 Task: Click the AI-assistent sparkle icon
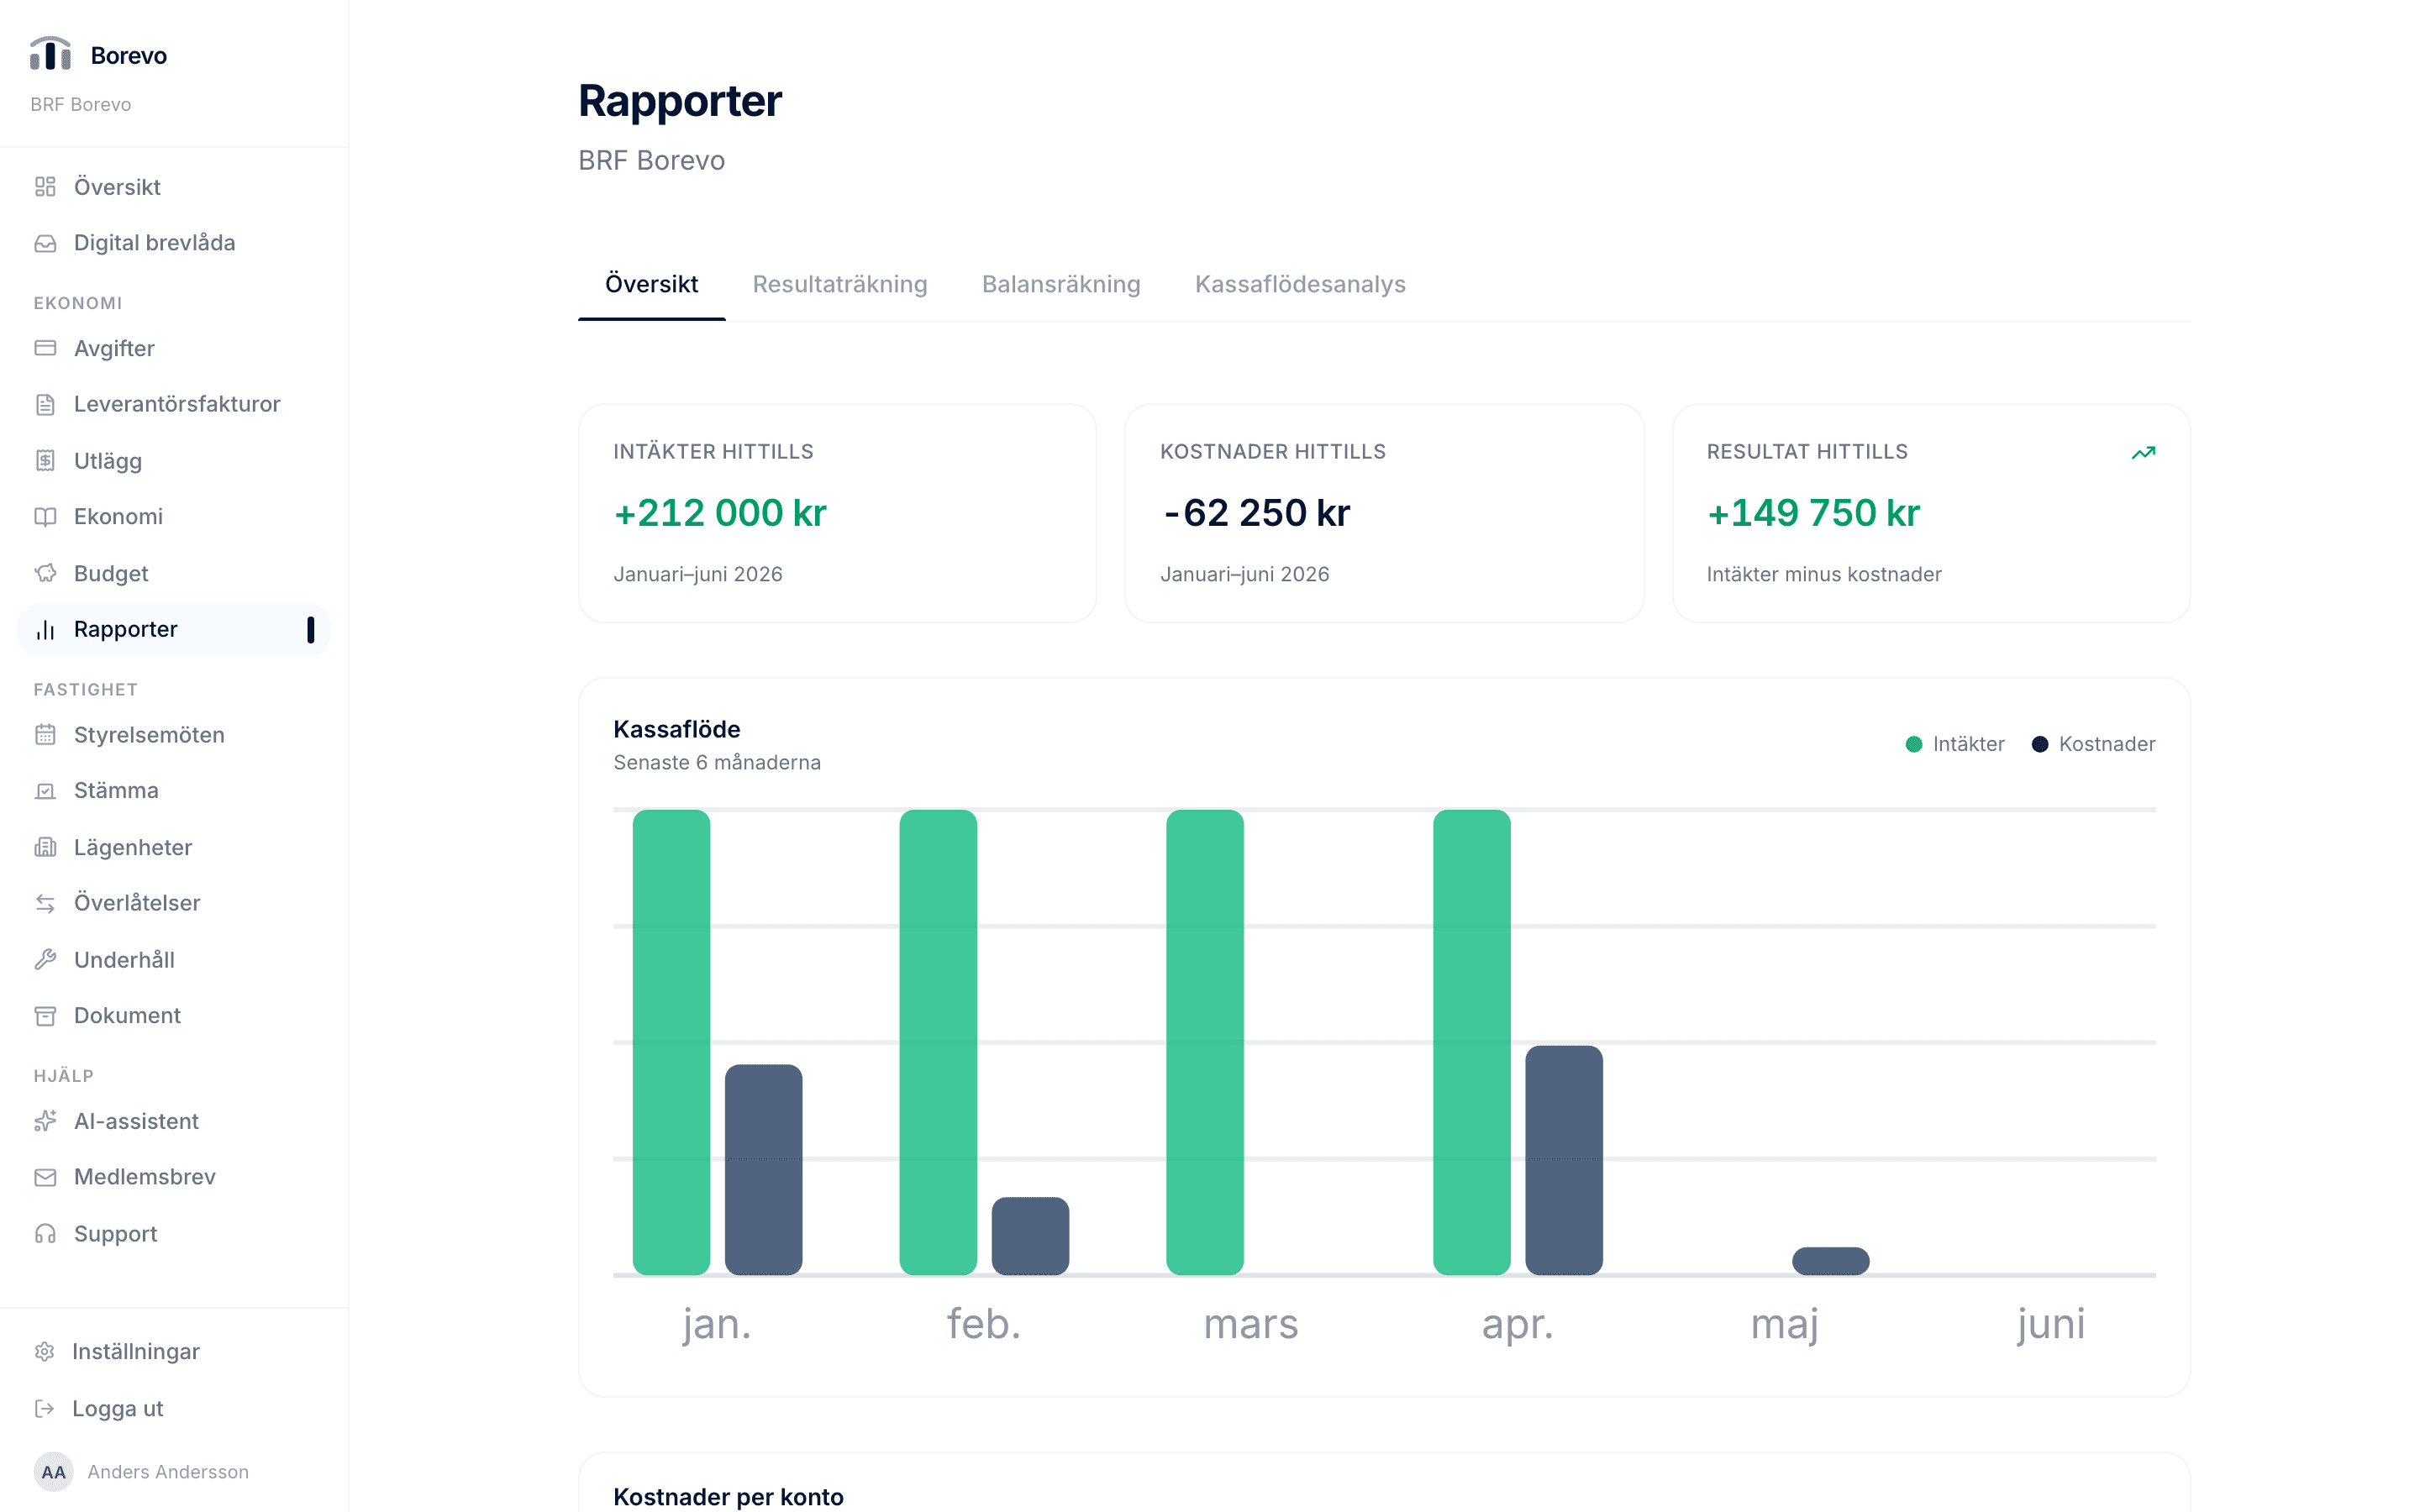coord(45,1121)
